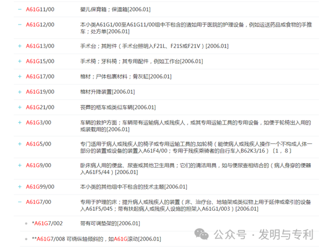The width and height of the screenshot is (326, 251).
Task: Expand the A61G9/00 row
Action: [x=20, y=165]
